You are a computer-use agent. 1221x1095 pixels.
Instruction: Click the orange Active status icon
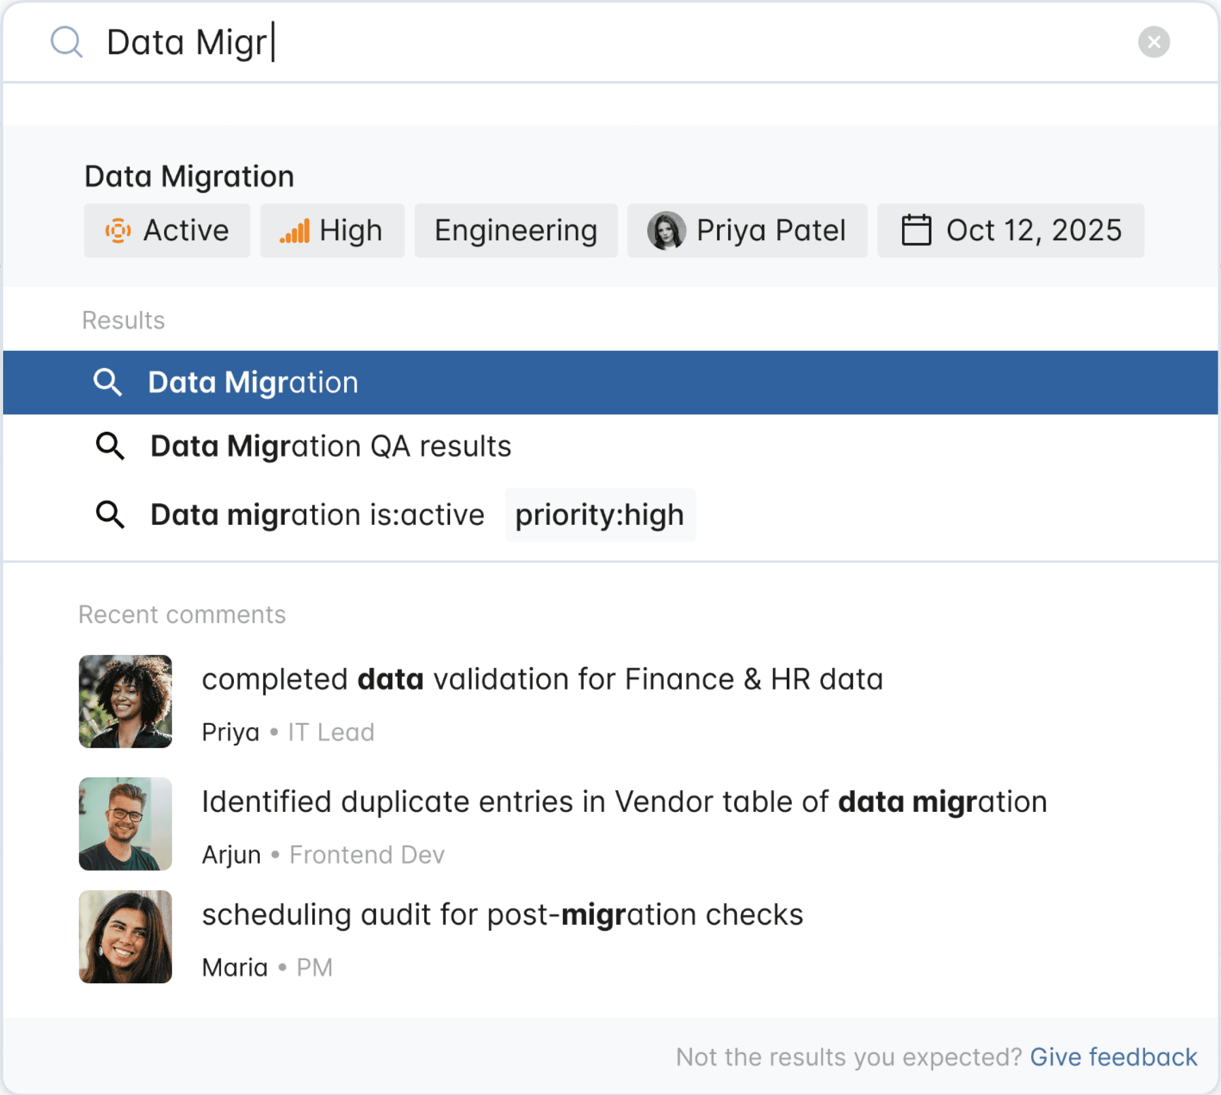[x=118, y=230]
